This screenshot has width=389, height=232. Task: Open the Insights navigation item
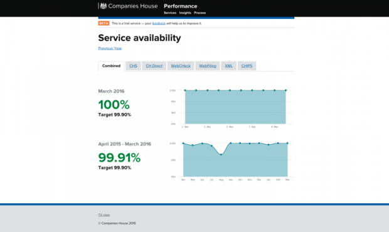(x=185, y=13)
